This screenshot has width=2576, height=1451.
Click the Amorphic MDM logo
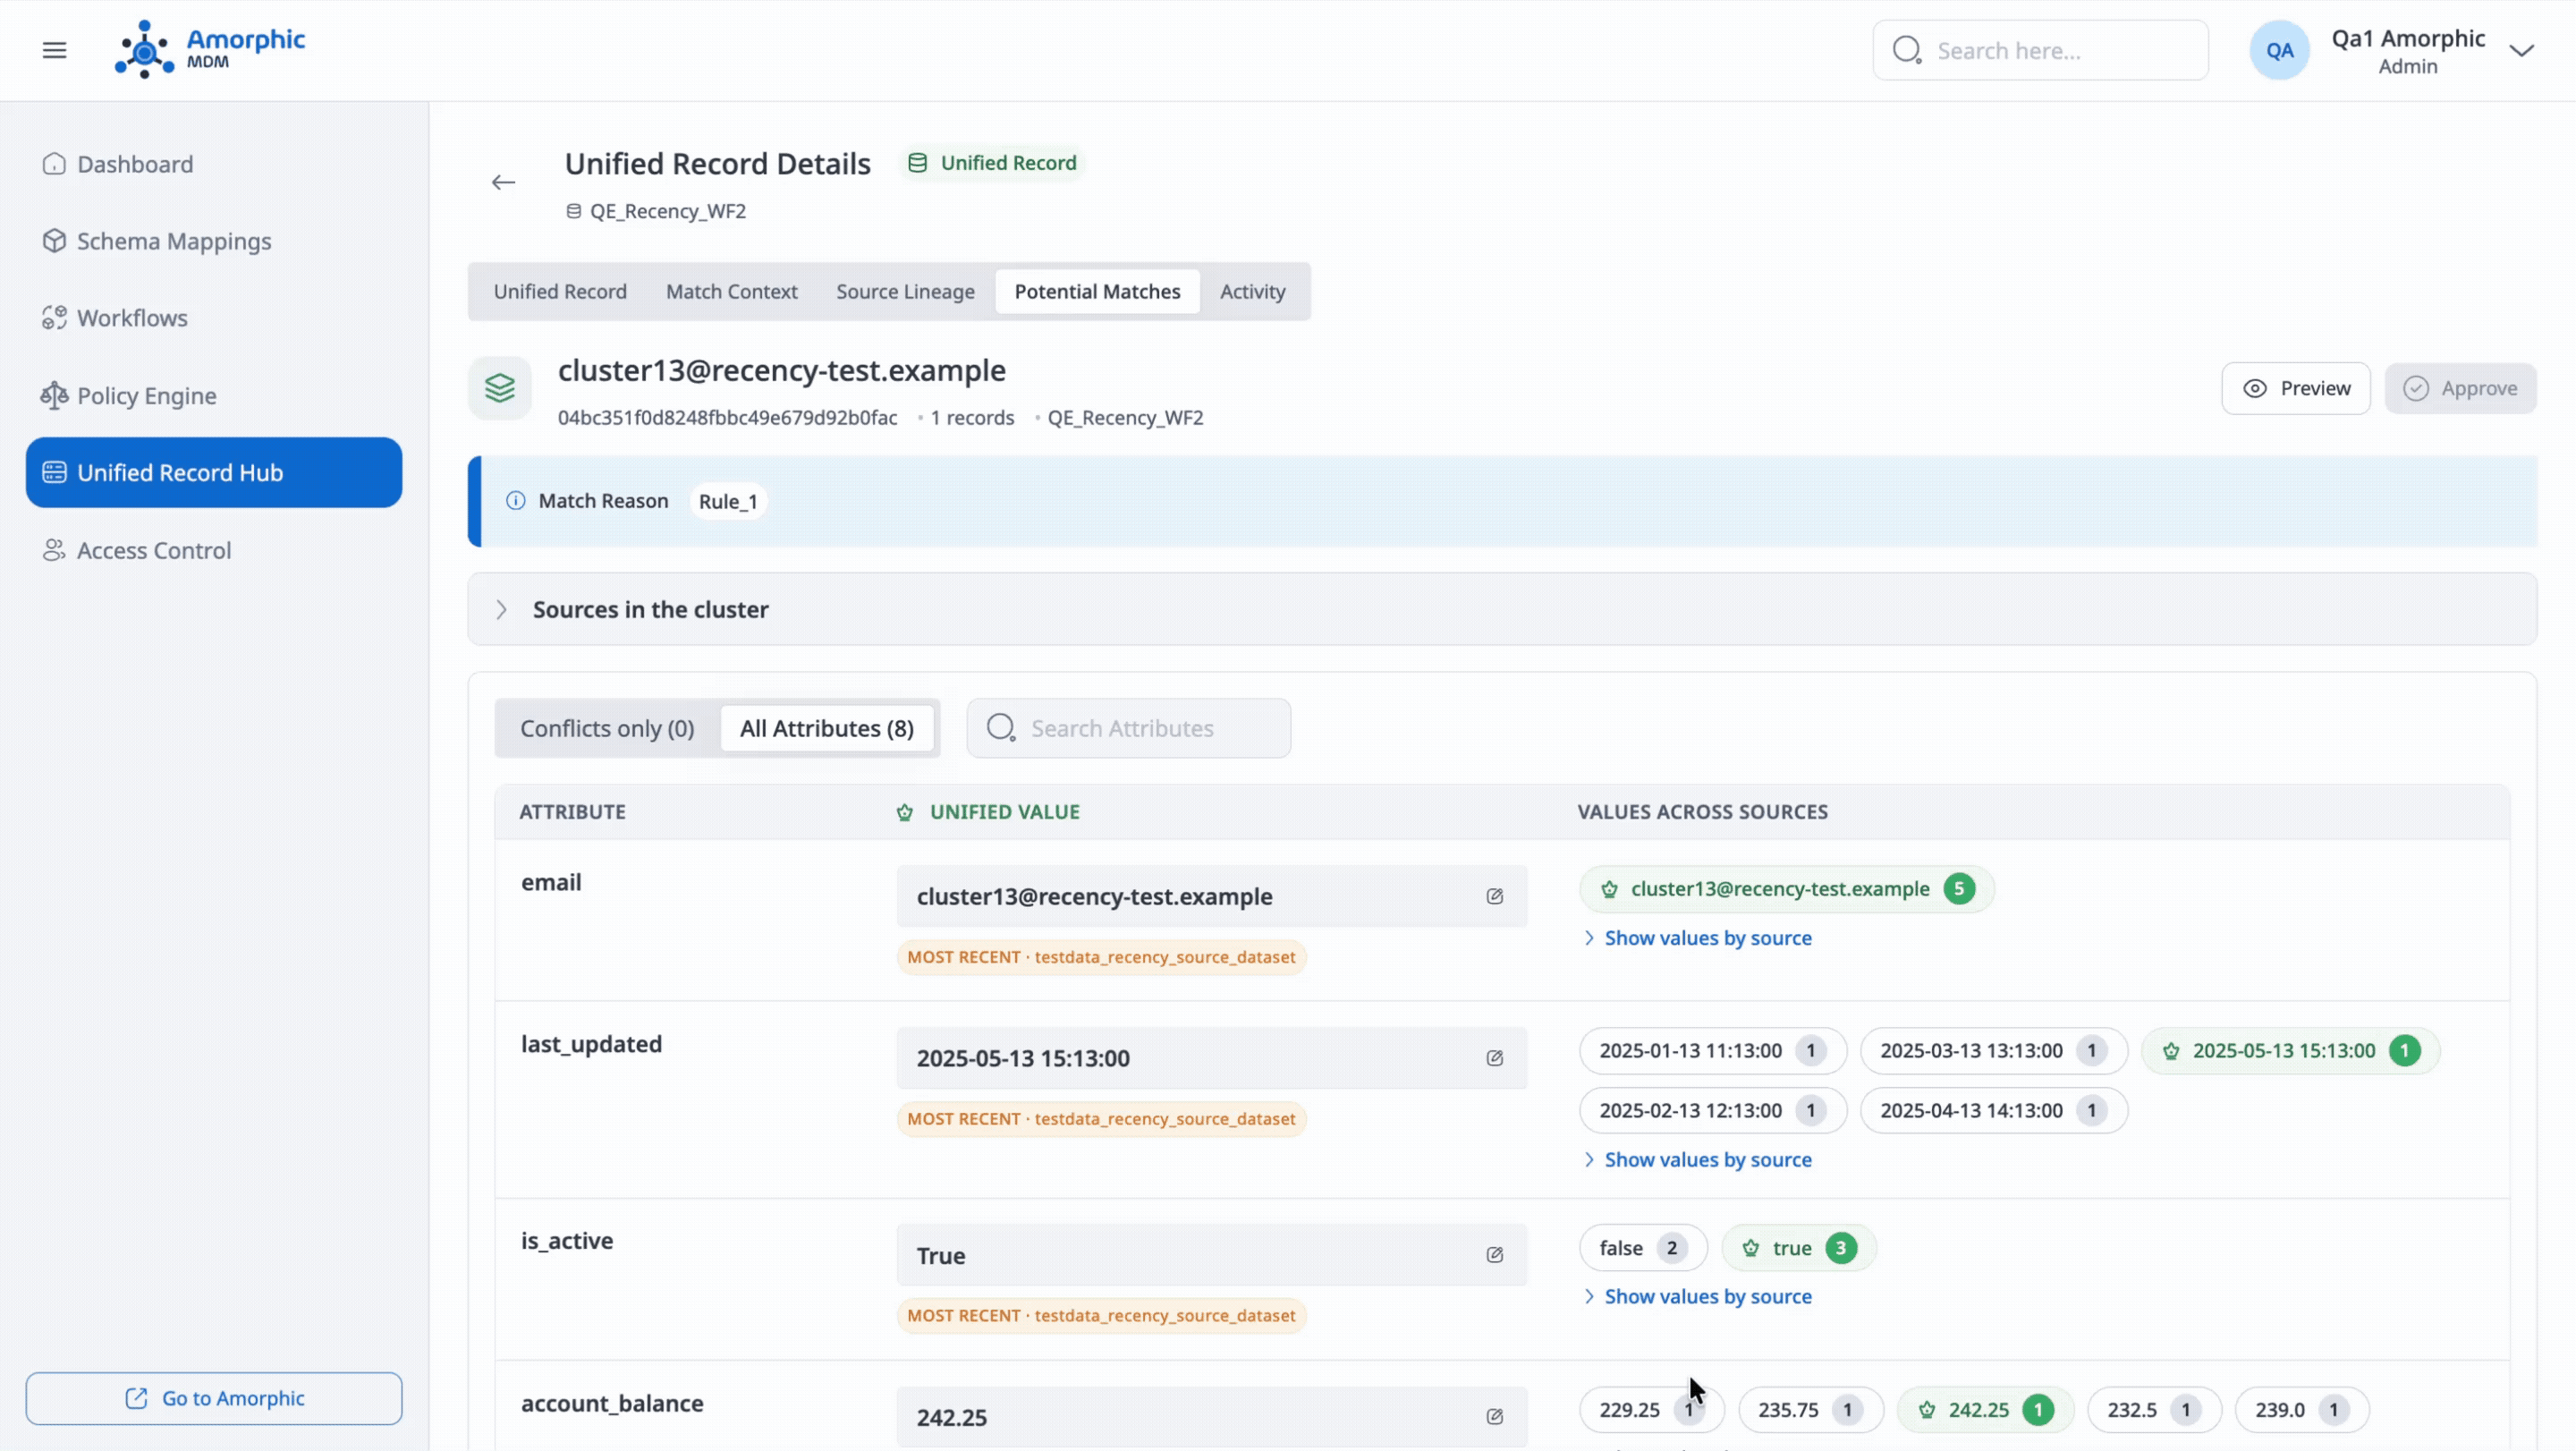click(x=210, y=49)
